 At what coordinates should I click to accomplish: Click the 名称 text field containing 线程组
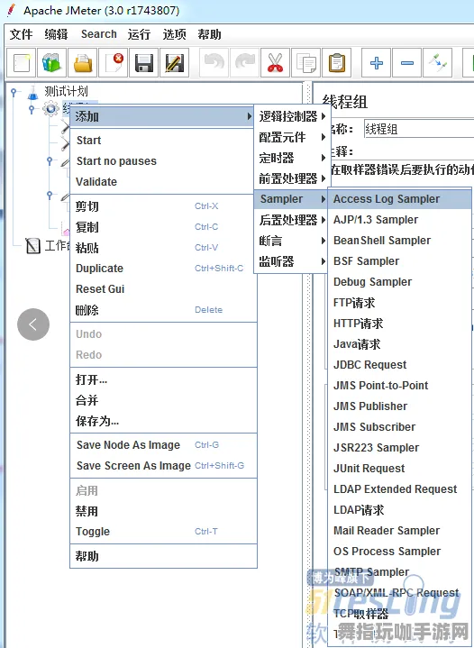click(x=419, y=129)
